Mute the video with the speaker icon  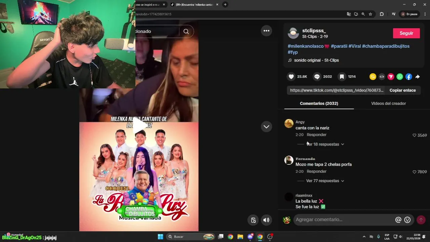point(266,220)
